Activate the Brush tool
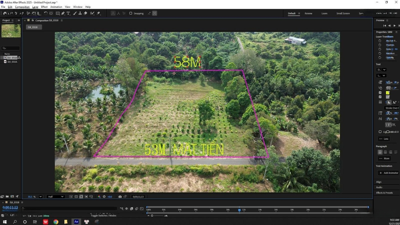The image size is (400, 225). click(75, 13)
